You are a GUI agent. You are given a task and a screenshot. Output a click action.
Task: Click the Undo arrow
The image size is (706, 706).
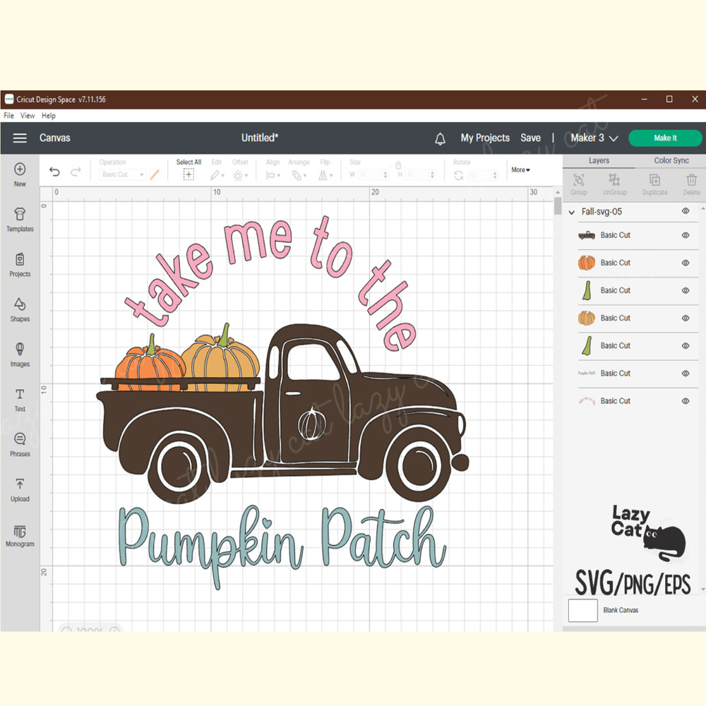point(54,172)
